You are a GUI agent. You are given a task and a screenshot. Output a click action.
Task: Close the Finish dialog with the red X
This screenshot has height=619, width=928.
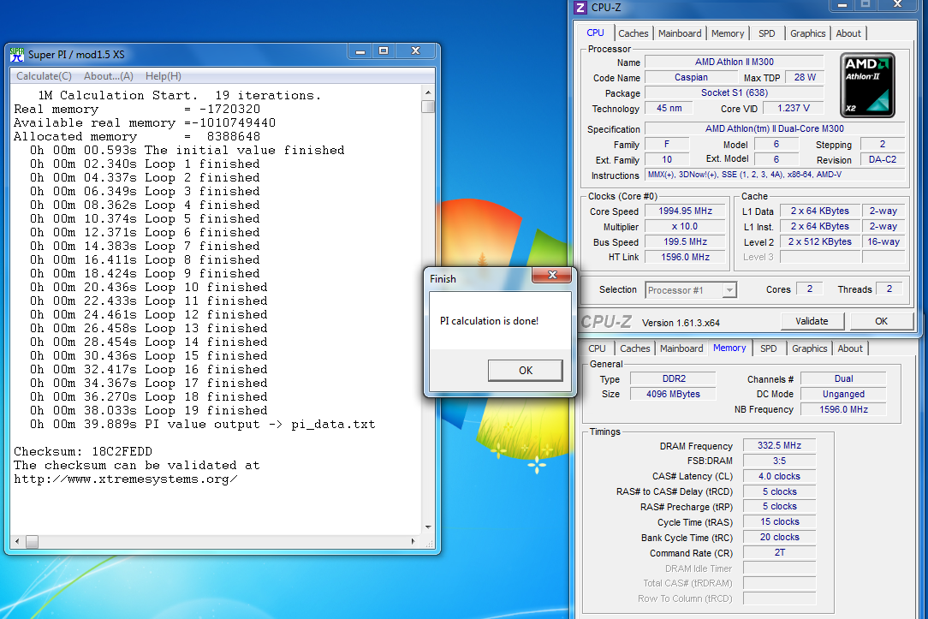pyautogui.click(x=552, y=275)
